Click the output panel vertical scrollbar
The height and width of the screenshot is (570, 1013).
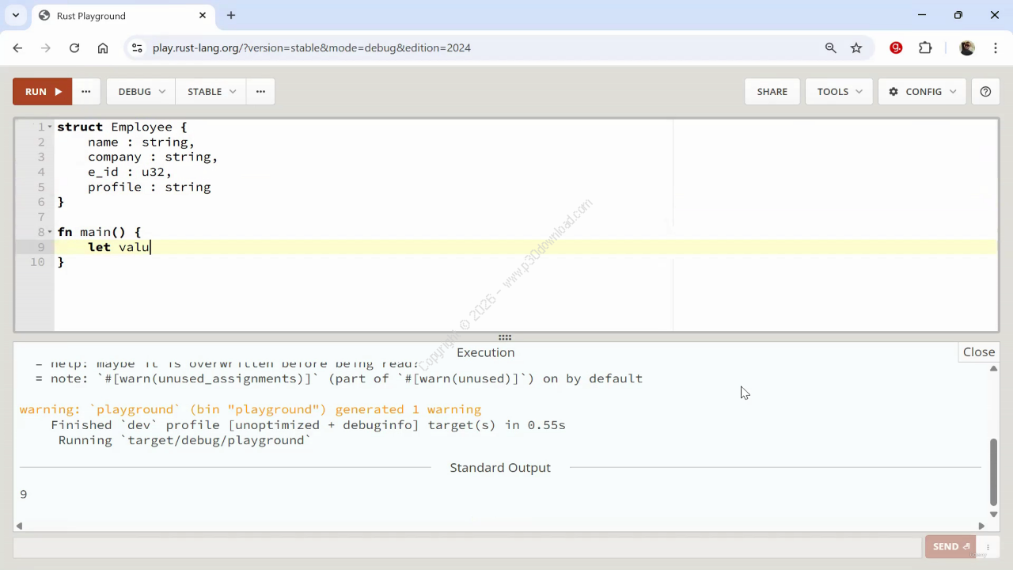[x=994, y=473]
